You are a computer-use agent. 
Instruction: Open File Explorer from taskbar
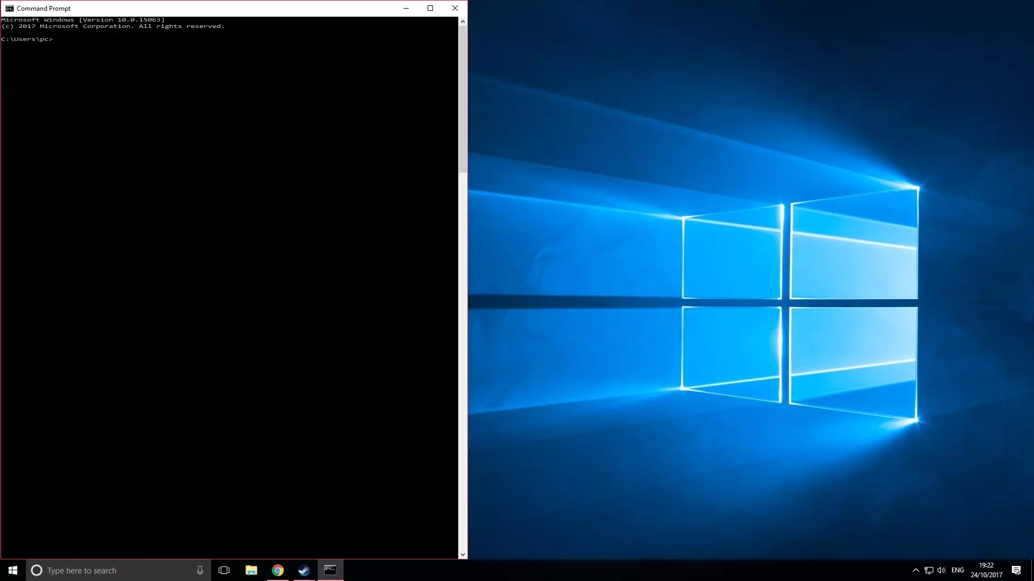251,570
